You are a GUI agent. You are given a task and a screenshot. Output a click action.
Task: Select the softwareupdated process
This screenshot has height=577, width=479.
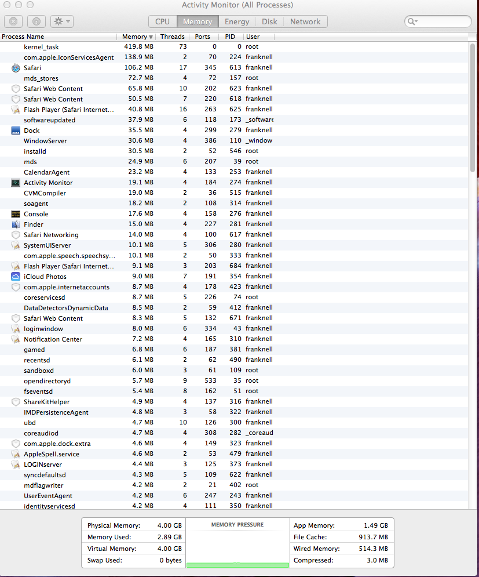234,119
